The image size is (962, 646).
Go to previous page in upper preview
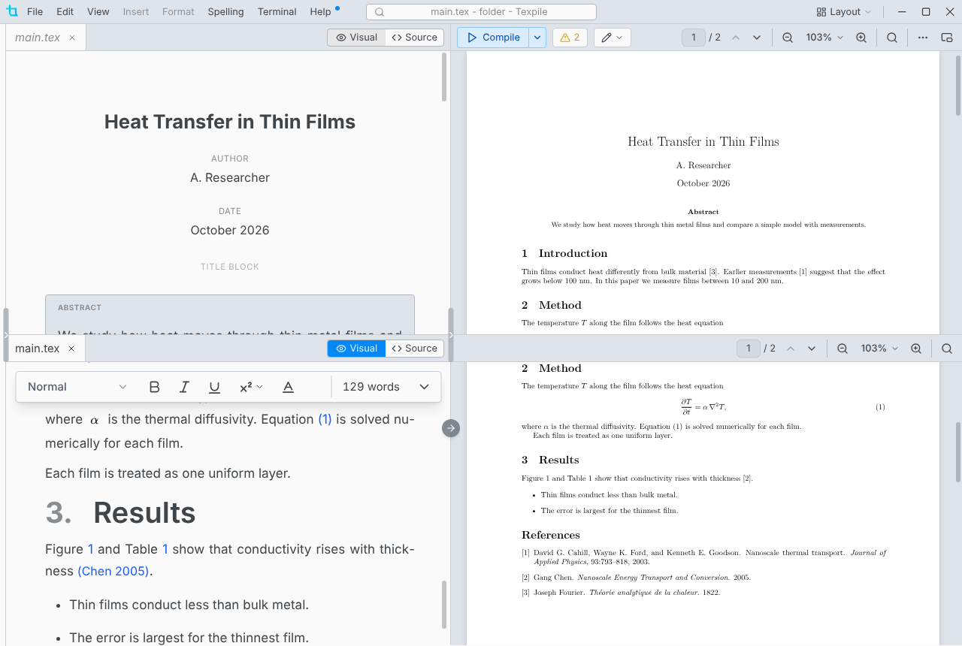coord(736,38)
